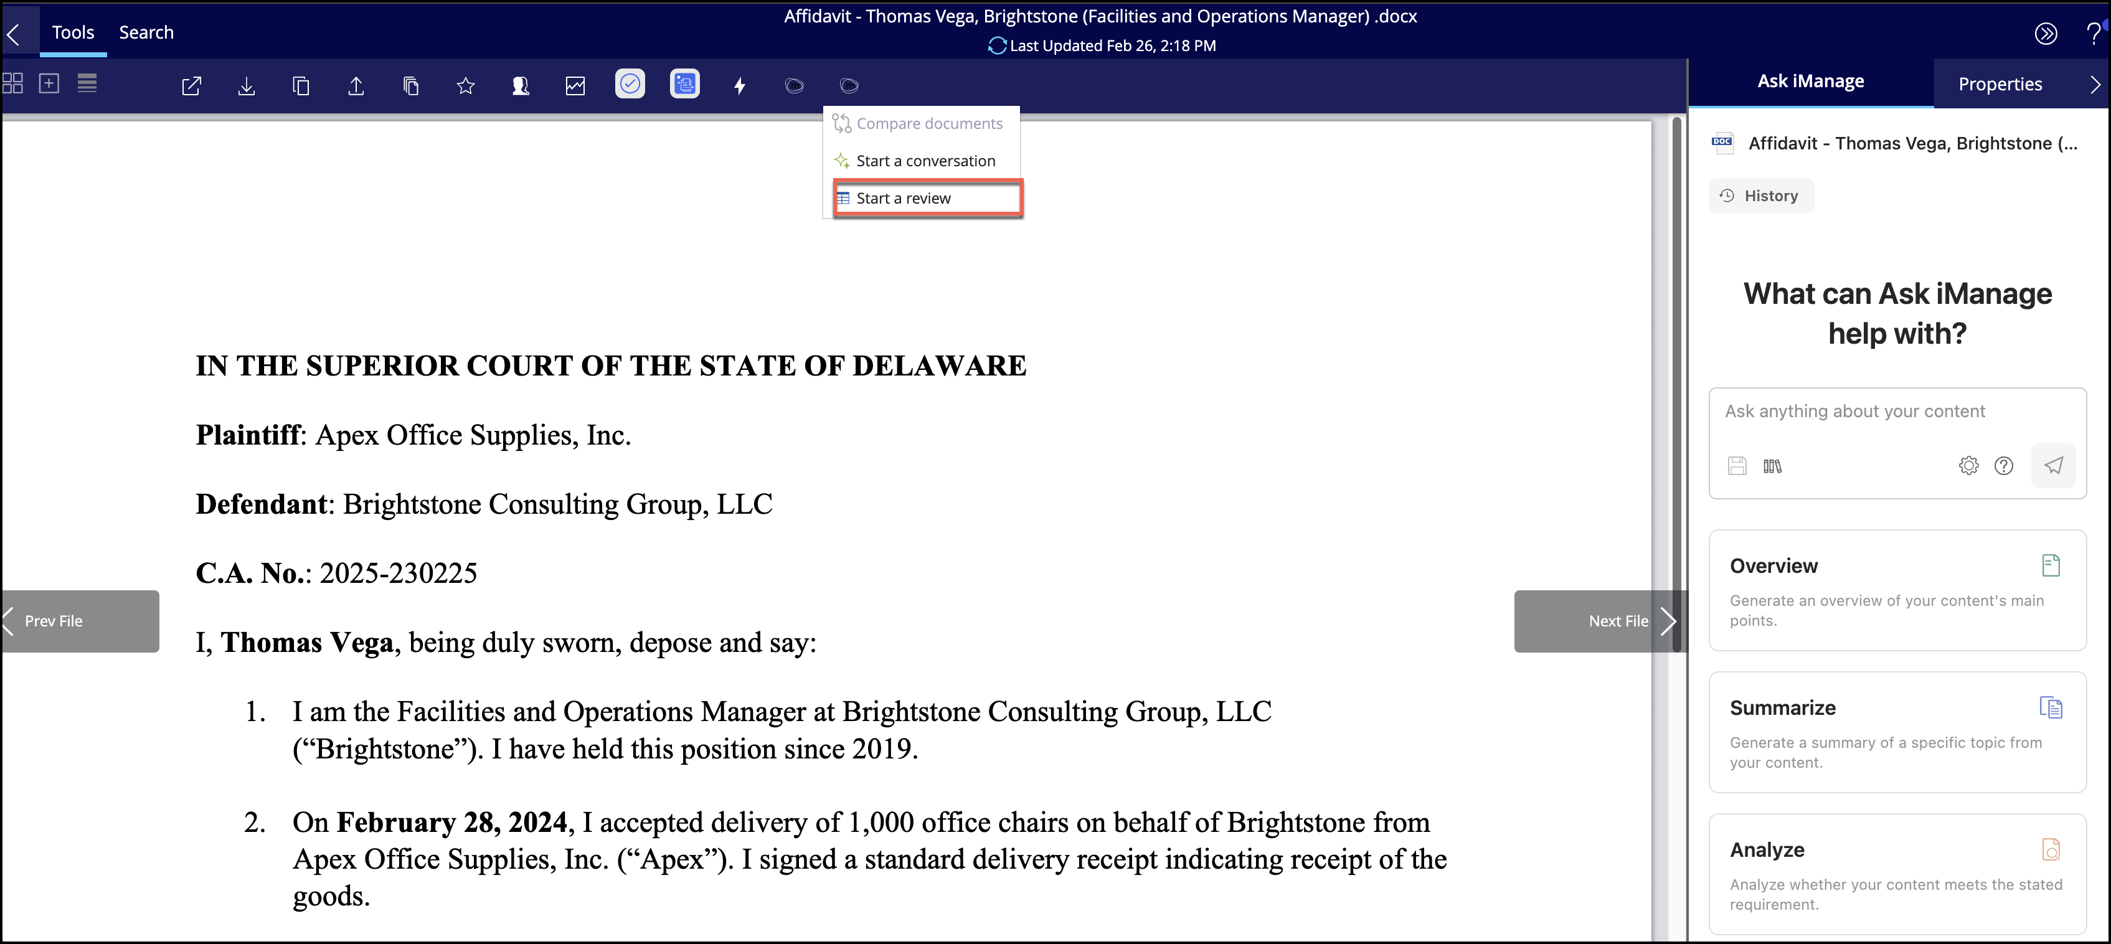Click the blue checkmark circle icon
Screen dimensions: 2111x944
click(x=630, y=83)
